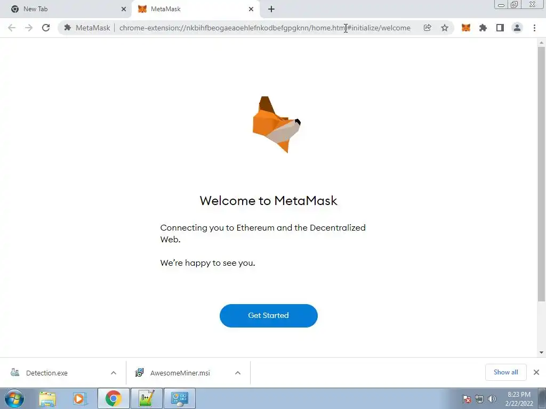
Task: Click the volume speaker tray icon
Action: click(x=492, y=399)
